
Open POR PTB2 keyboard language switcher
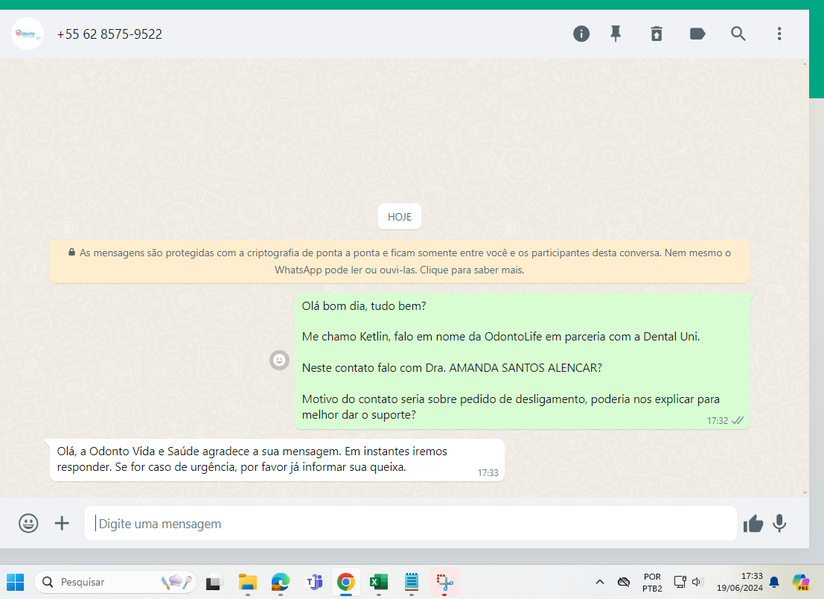652,582
